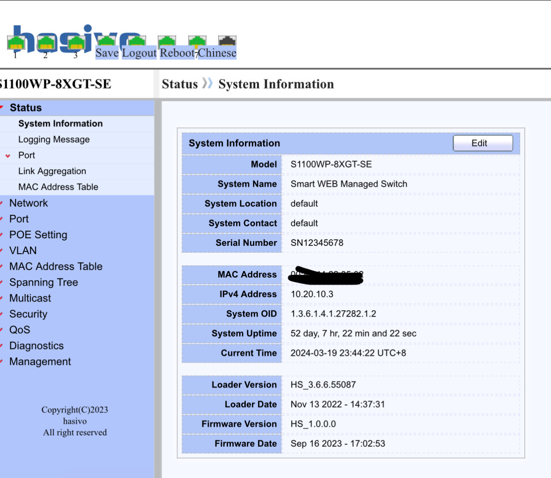
Task: Click 'Smart WEB Managed Switch' system name value
Action: click(349, 184)
